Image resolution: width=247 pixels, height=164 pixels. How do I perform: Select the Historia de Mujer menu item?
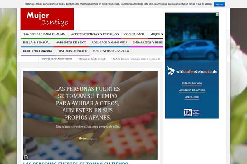click(x=72, y=51)
